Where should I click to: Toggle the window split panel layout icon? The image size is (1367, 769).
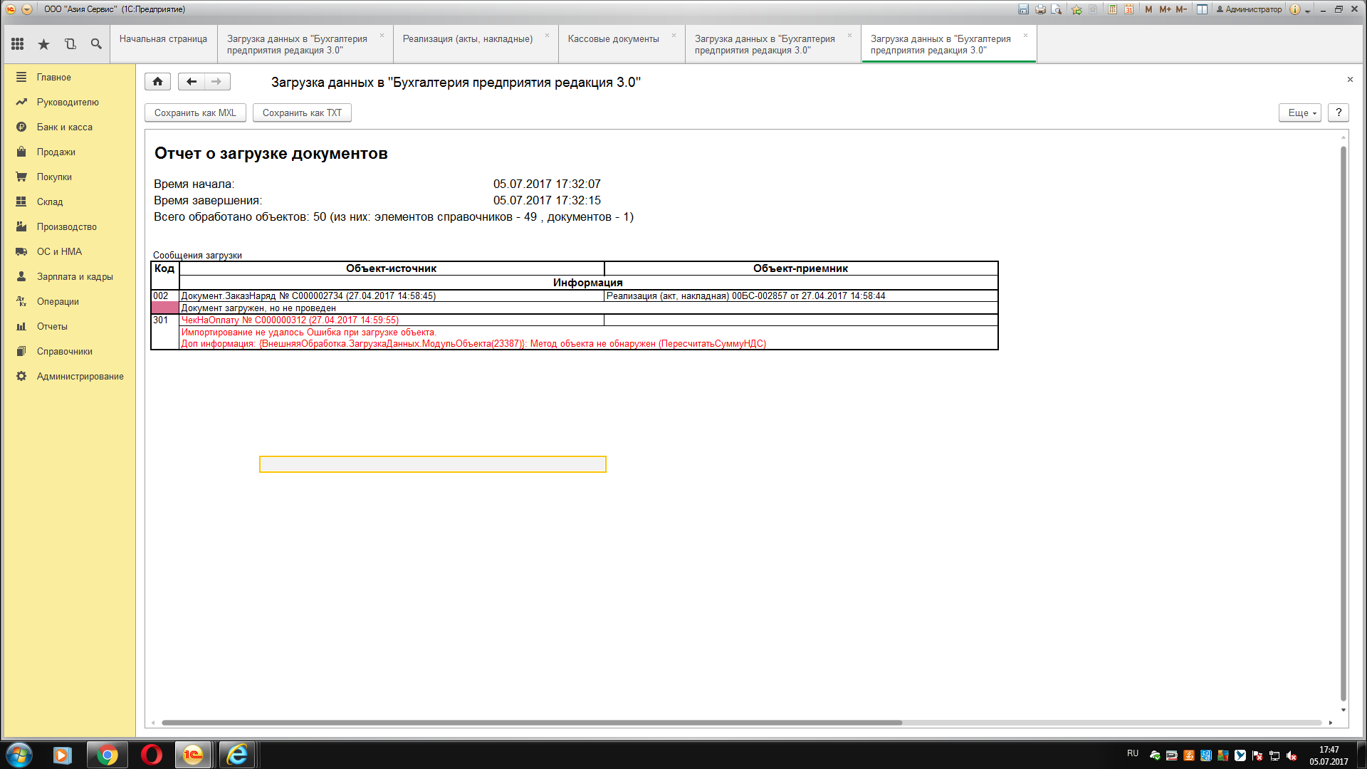1202,9
